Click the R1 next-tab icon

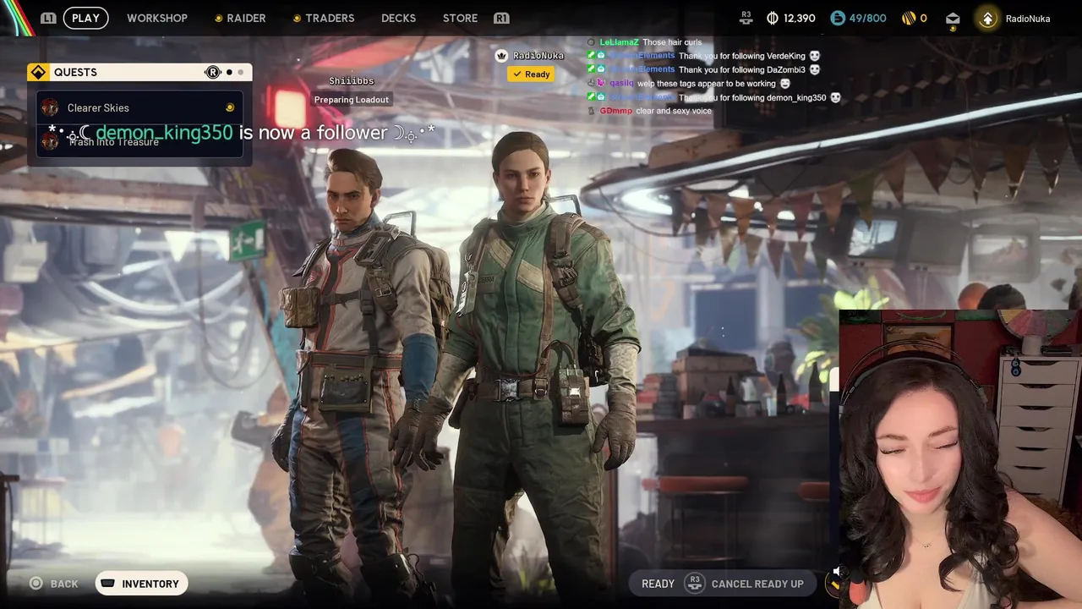click(x=501, y=18)
